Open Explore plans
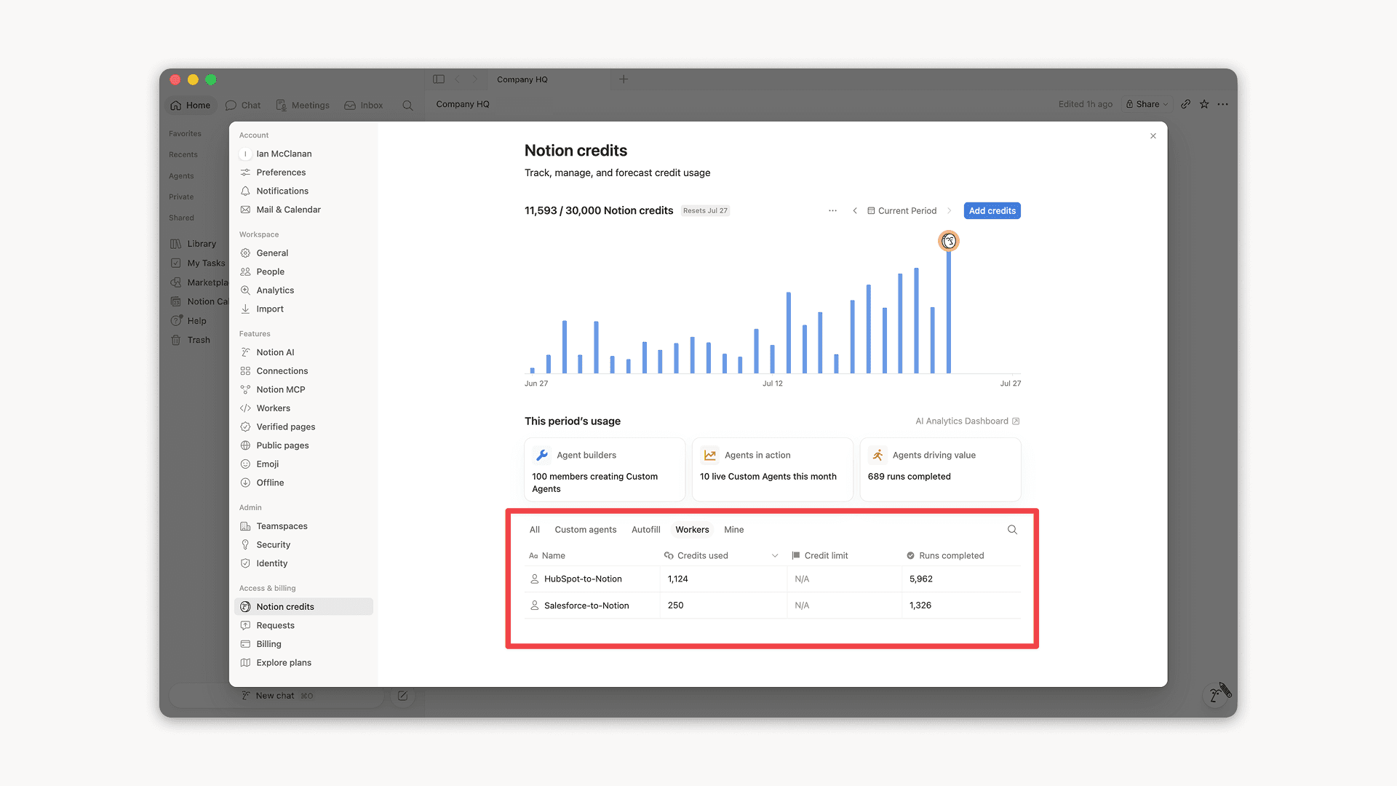This screenshot has width=1397, height=786. (303, 663)
